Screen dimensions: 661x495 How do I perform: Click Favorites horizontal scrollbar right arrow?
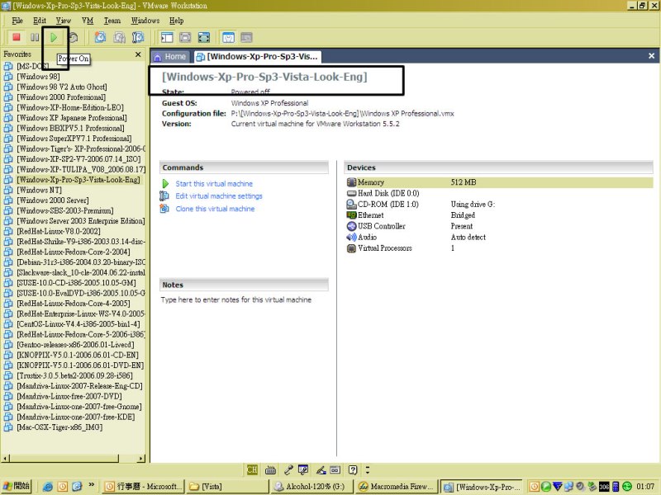[141, 459]
